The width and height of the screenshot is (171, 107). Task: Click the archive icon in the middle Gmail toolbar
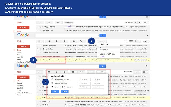(49, 41)
